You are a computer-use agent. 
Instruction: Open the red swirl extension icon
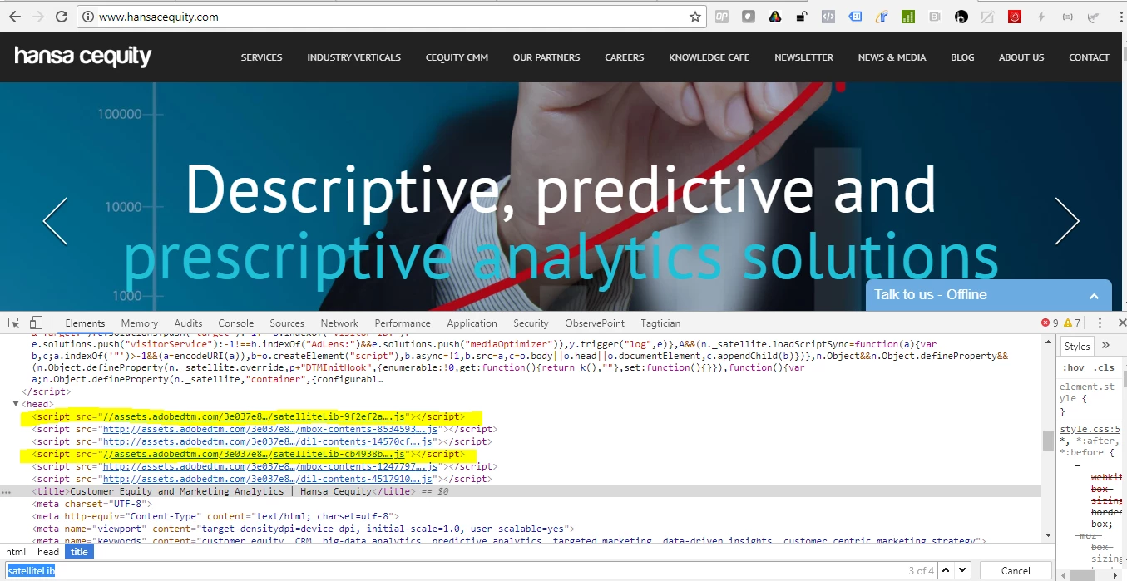coord(1015,17)
